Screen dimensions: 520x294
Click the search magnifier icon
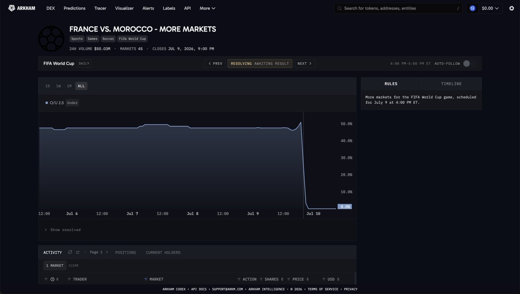point(340,8)
